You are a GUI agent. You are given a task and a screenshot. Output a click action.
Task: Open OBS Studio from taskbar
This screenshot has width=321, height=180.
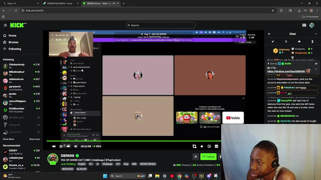pos(194,176)
